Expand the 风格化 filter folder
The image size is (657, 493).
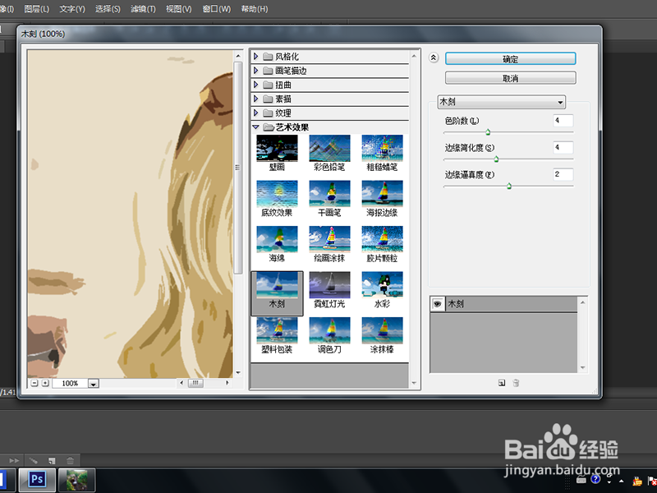coord(255,57)
